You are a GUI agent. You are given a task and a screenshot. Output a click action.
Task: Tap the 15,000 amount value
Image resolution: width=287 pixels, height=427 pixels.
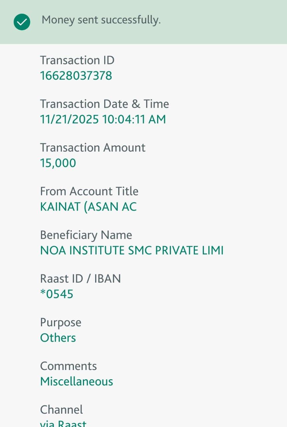tap(58, 163)
